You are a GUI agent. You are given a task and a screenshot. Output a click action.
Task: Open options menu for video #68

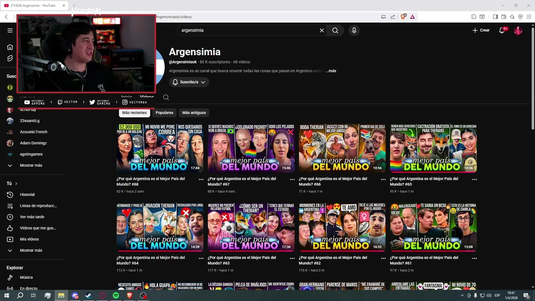[201, 179]
